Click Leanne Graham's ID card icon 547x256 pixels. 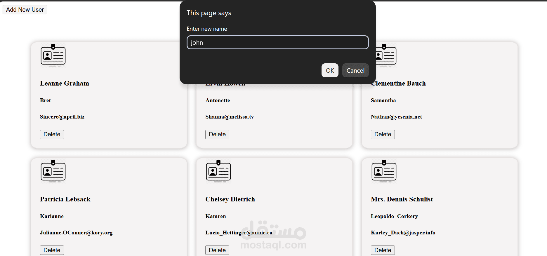[x=53, y=55]
